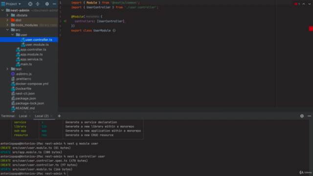Click the README.md file icon
Screen dimensions: 313x176
(13, 108)
